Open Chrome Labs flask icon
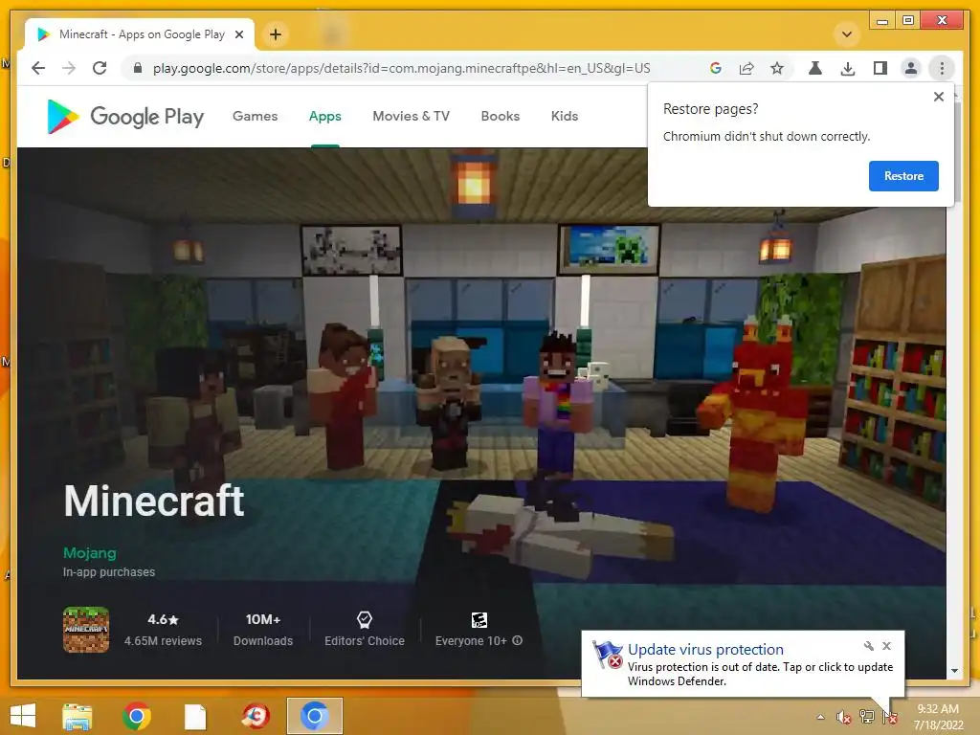The image size is (980, 735). click(x=815, y=68)
